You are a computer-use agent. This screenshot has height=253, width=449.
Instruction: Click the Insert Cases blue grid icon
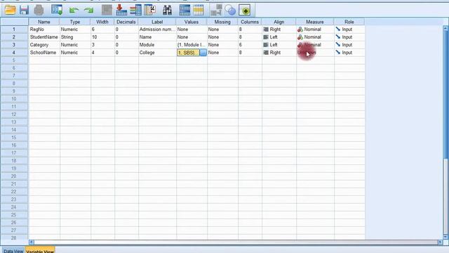(x=185, y=11)
